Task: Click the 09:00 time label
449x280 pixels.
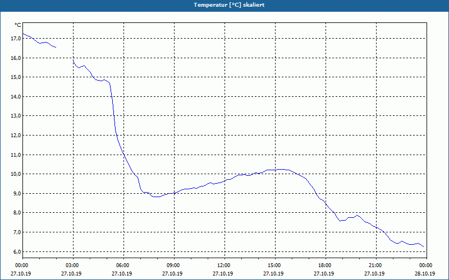Action: coord(175,265)
